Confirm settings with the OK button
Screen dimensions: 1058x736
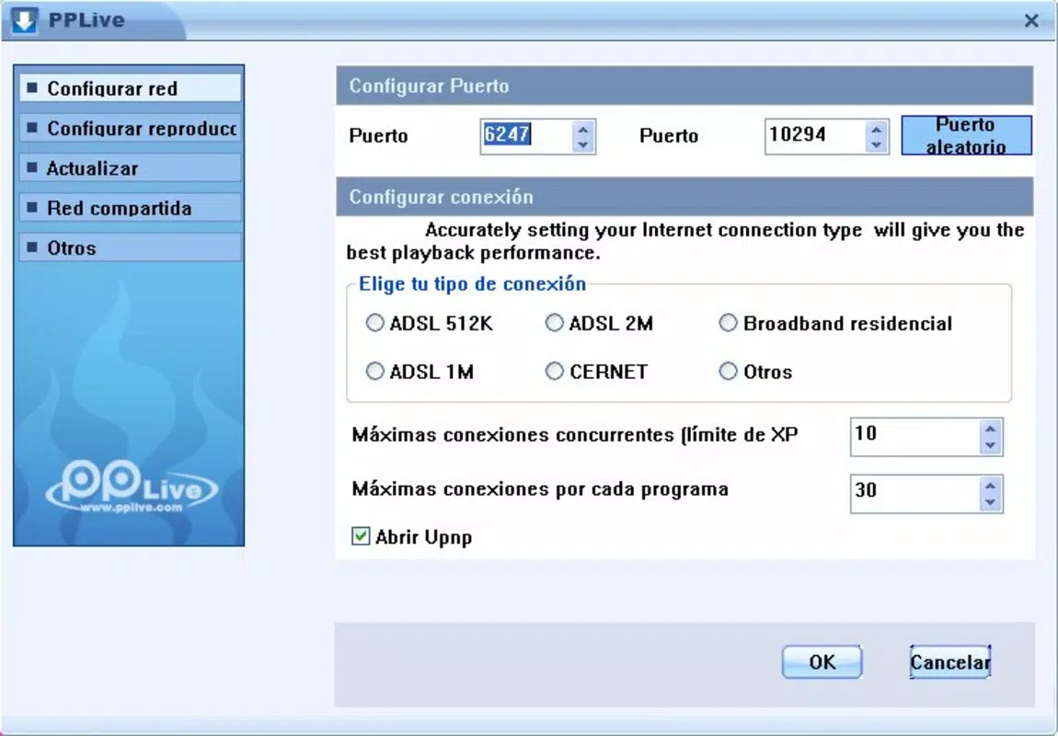click(822, 661)
